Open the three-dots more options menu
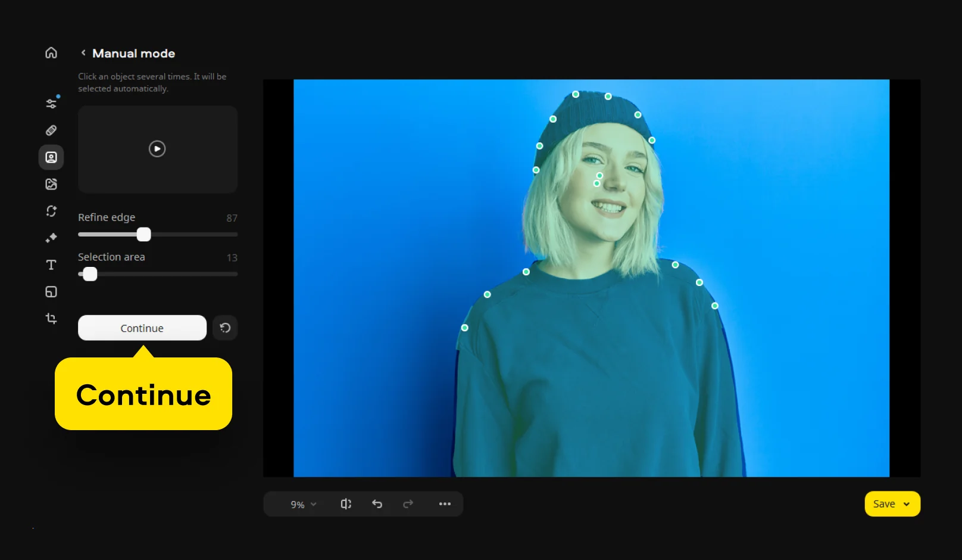The height and width of the screenshot is (560, 962). click(445, 504)
